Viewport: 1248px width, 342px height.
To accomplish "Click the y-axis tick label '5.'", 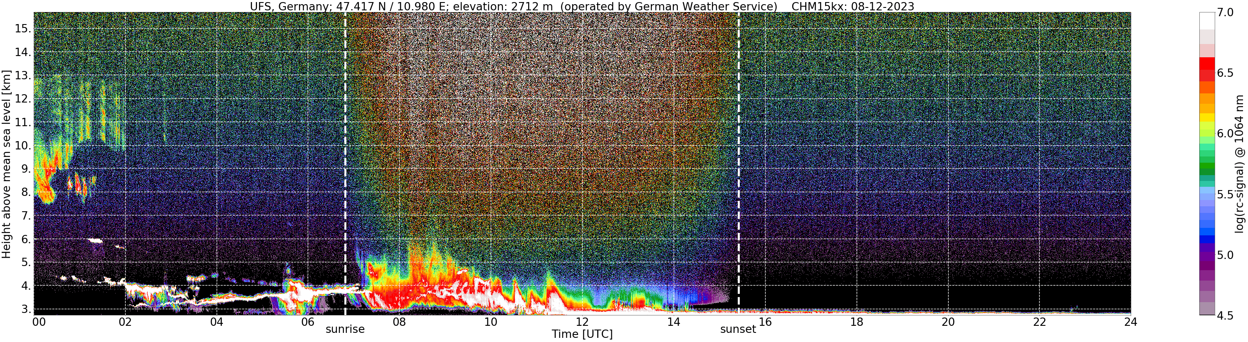I will point(26,262).
